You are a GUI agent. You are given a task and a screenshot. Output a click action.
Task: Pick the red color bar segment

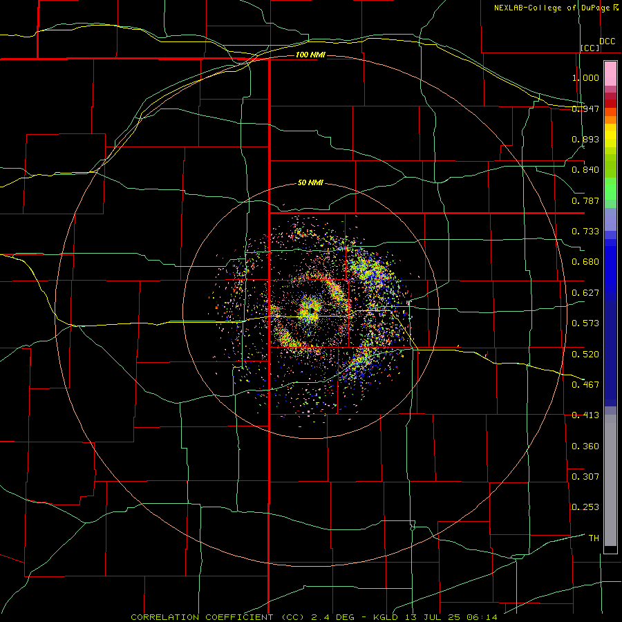610,104
